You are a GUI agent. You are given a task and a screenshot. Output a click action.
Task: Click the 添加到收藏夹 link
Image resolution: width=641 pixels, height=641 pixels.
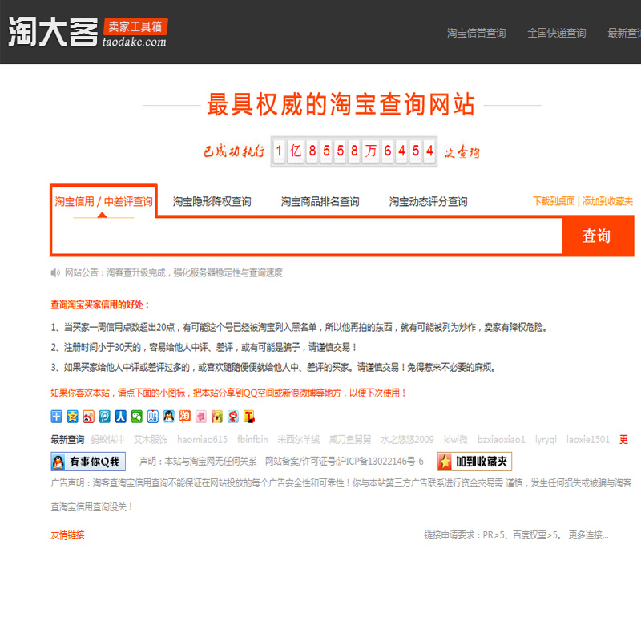click(607, 201)
